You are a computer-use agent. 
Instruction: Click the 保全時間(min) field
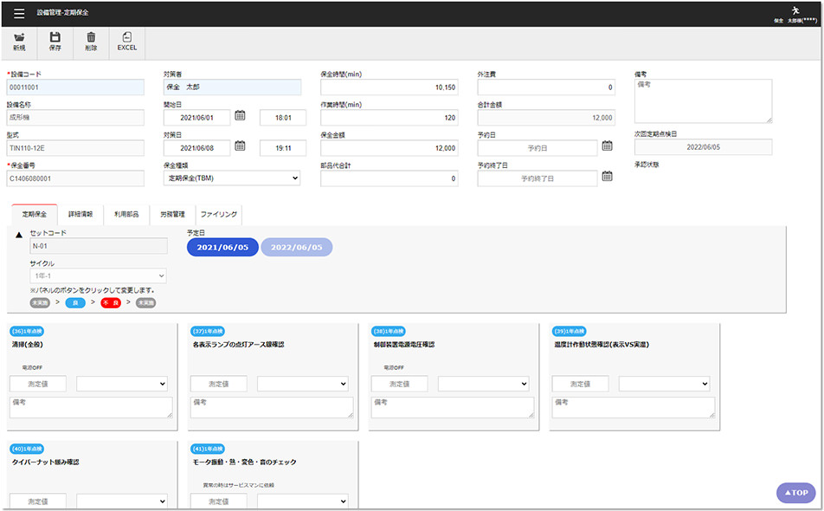tap(389, 87)
